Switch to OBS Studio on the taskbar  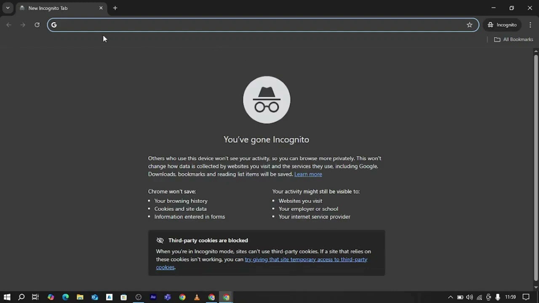(x=139, y=297)
